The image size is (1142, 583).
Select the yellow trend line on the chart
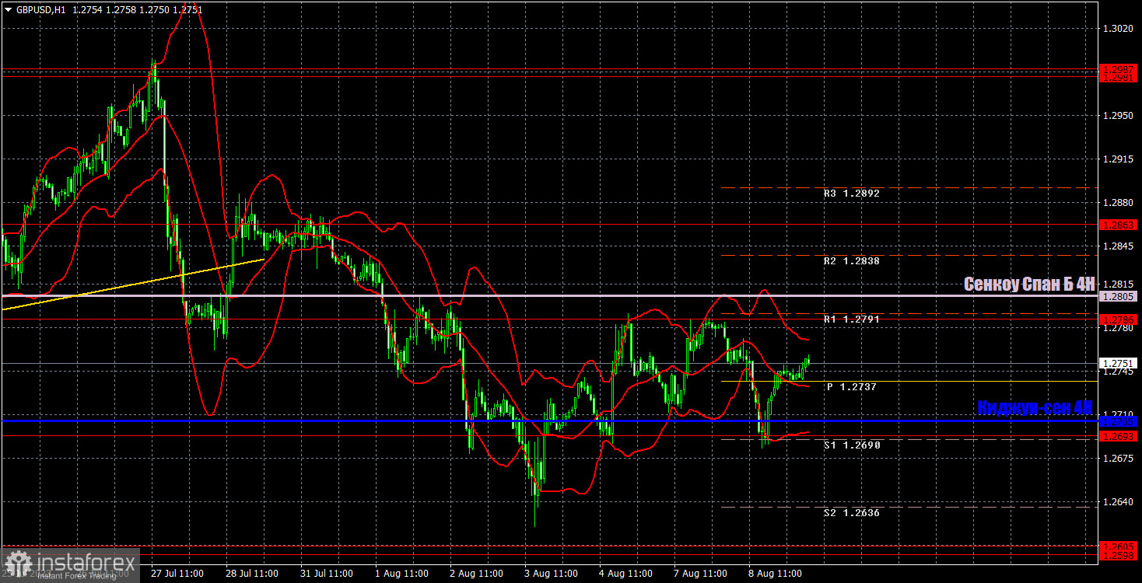(x=132, y=285)
